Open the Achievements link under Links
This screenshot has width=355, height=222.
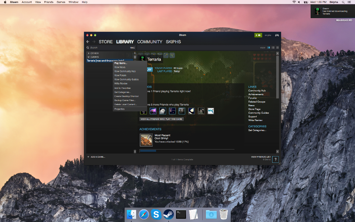[256, 94]
